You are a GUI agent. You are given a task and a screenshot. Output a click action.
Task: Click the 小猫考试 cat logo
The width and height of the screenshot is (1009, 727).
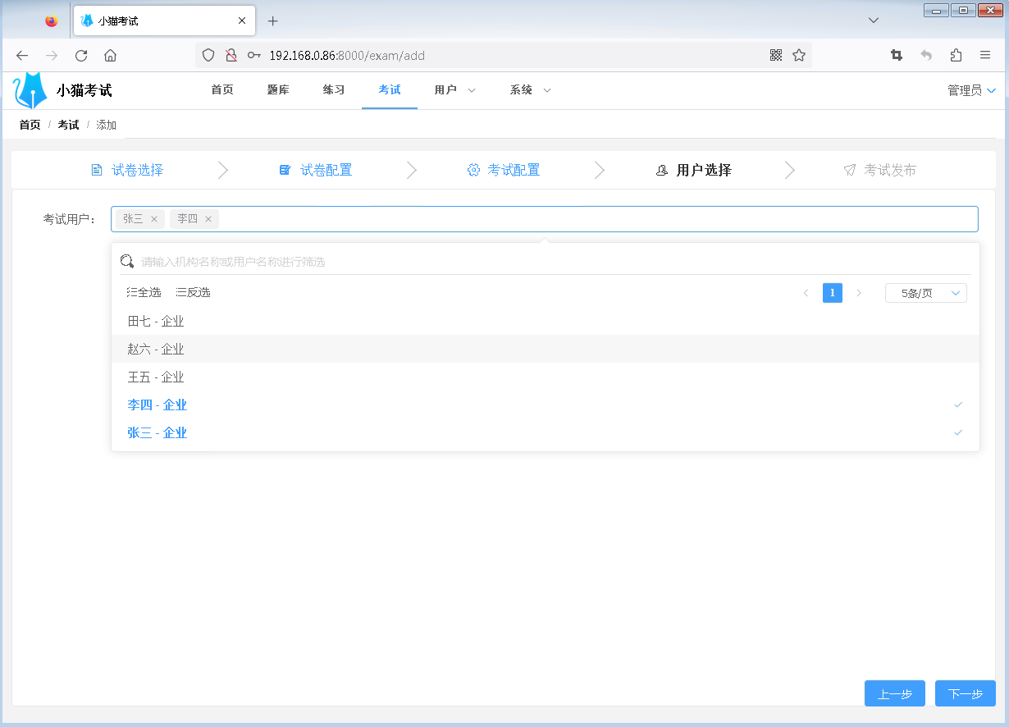[x=30, y=89]
